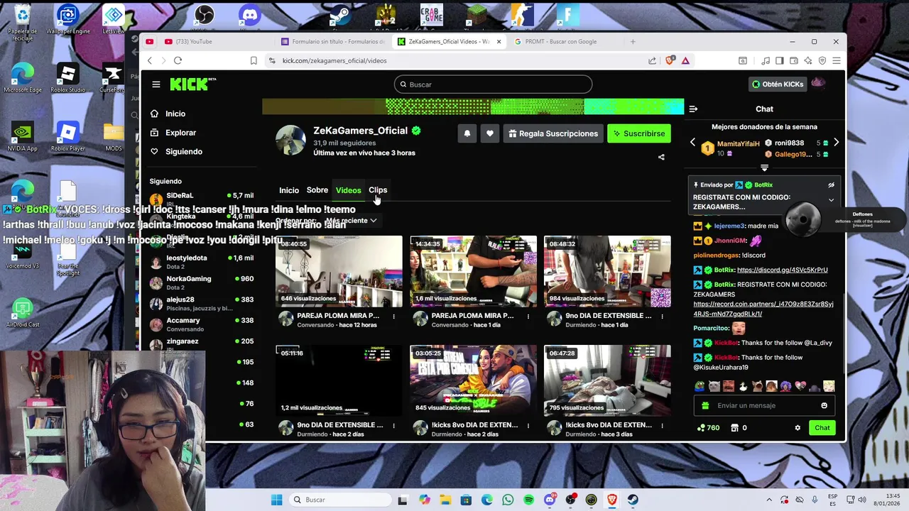This screenshot has height=511, width=909.
Task: Select the Videos tab
Action: point(348,190)
